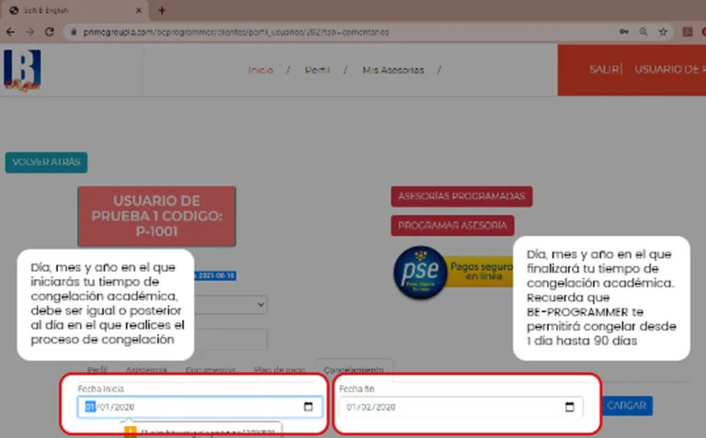This screenshot has height=438, width=706.
Task: Open Mis Asesorias navigation item
Action: (x=389, y=70)
